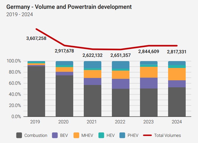This screenshot has width=198, height=143.
Task: Select the 2022 BEV purple bar segment
Action: [120, 84]
